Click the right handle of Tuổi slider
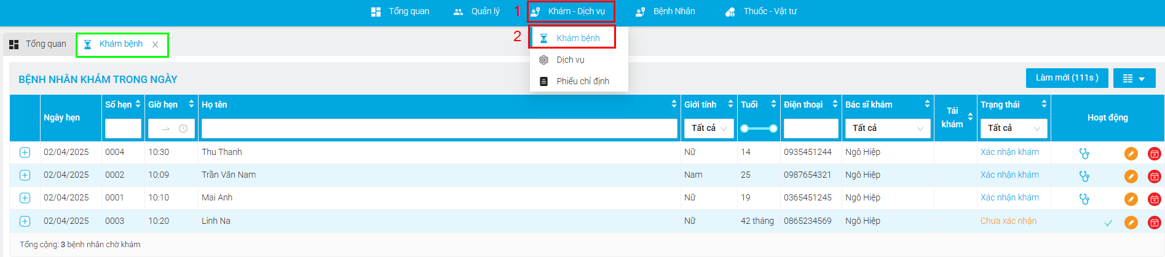1165x257 pixels. click(773, 128)
